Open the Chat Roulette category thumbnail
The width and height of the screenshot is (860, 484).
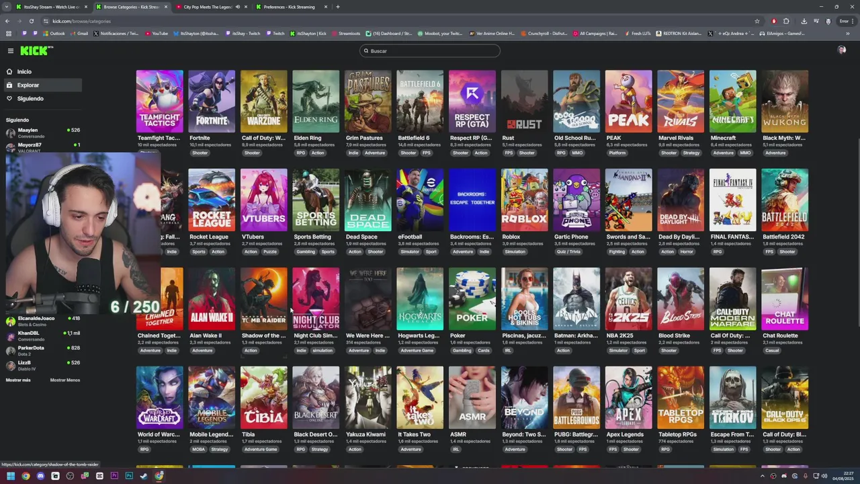[785, 298]
